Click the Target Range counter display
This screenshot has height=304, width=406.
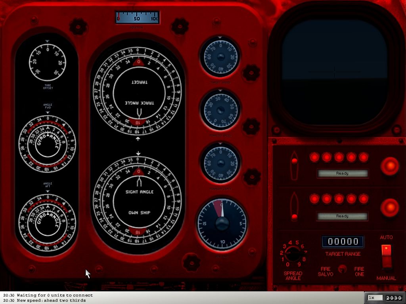point(343,241)
